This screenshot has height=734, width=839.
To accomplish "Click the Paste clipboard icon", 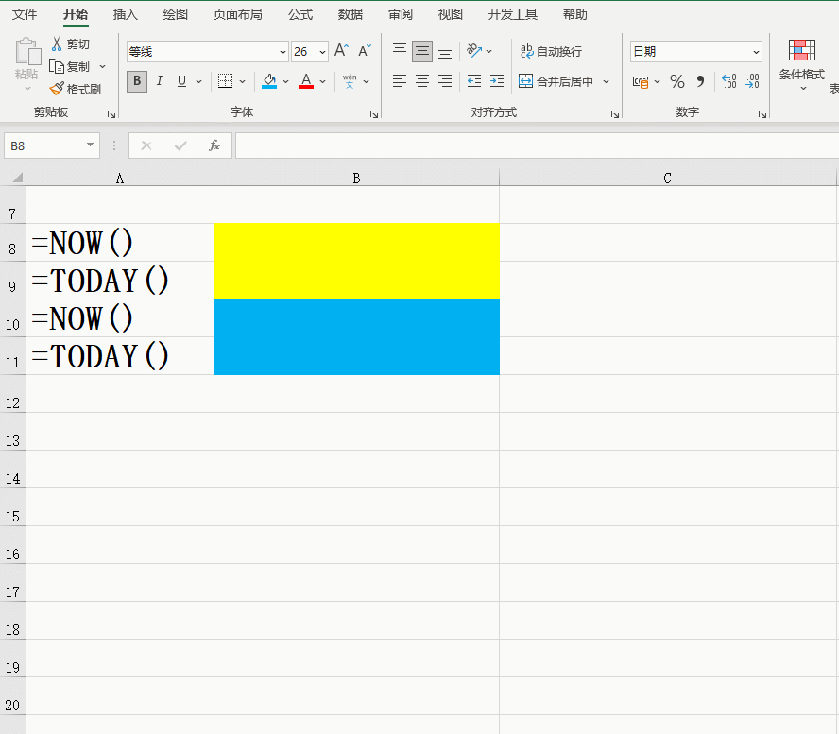I will pos(27,52).
